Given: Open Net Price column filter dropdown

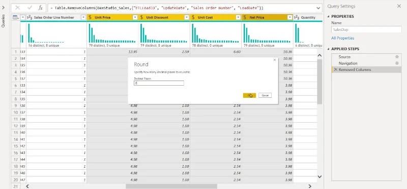Looking at the screenshot, I should pyautogui.click(x=289, y=17).
